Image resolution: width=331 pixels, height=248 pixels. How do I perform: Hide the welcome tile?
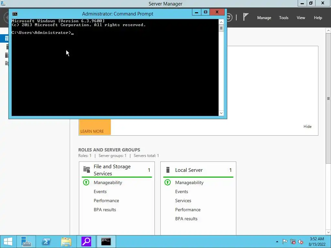[307, 127]
